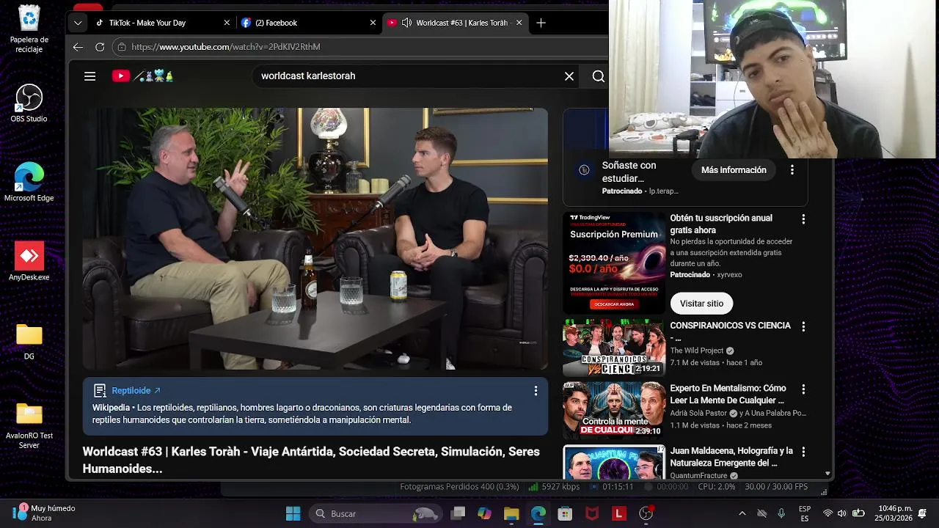The height and width of the screenshot is (528, 939).
Task: Click the Worldcast #63 video title
Action: click(311, 460)
